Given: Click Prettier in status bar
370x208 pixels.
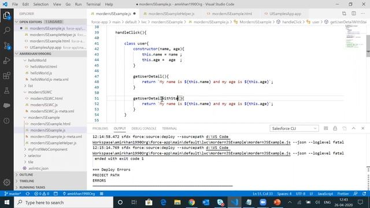Looking at the screenshot, I should pyautogui.click(x=343, y=194).
